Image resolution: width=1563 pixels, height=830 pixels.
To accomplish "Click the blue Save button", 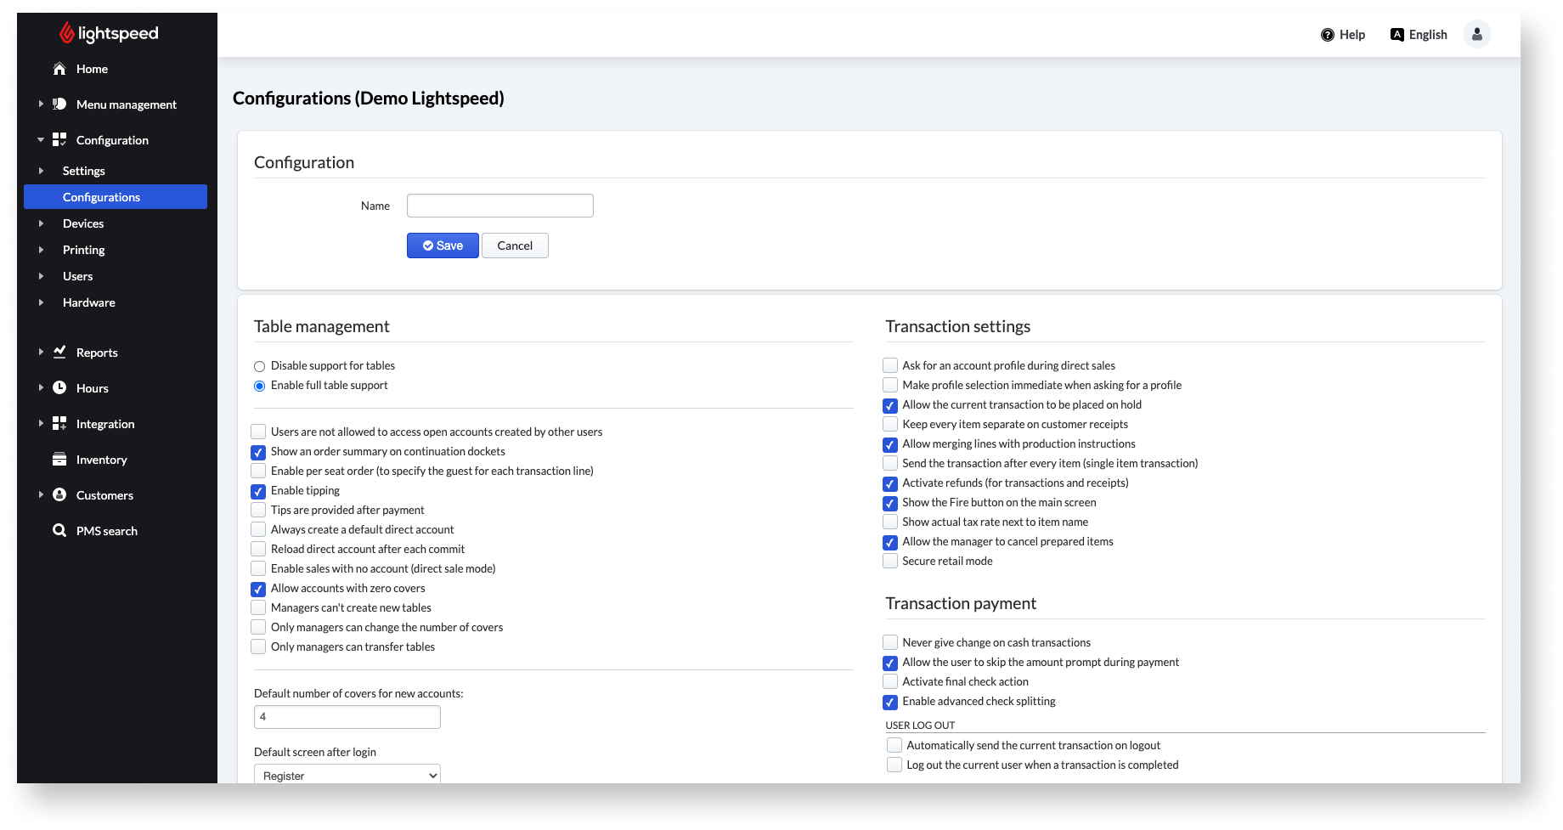I will pos(443,246).
